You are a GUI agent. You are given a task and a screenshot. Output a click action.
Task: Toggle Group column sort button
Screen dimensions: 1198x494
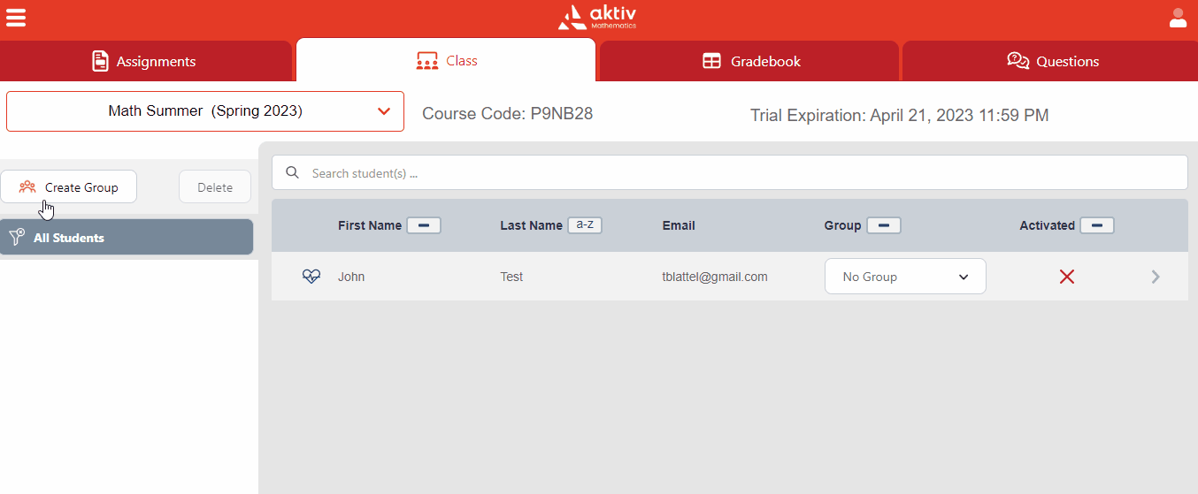point(884,225)
